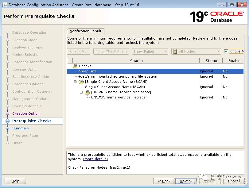Click the Single Client Access Name group folder icon

point(81,82)
